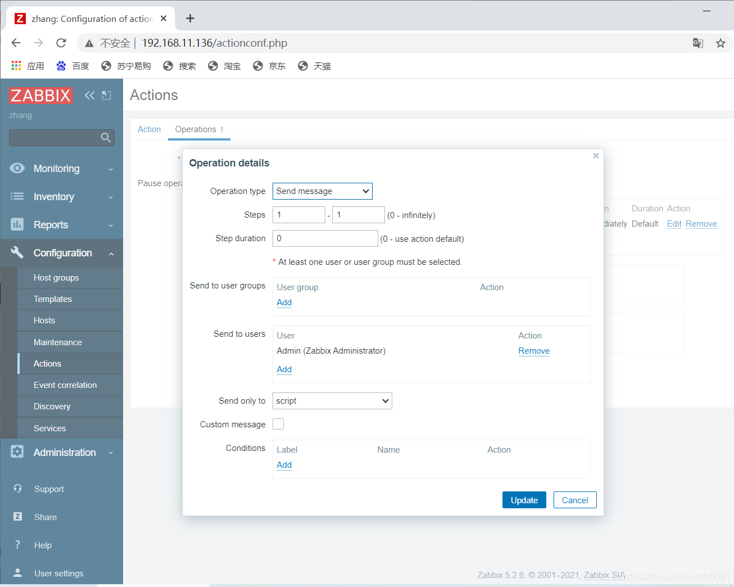This screenshot has height=587, width=734.
Task: Click the Monitoring eye icon
Action: coord(17,168)
